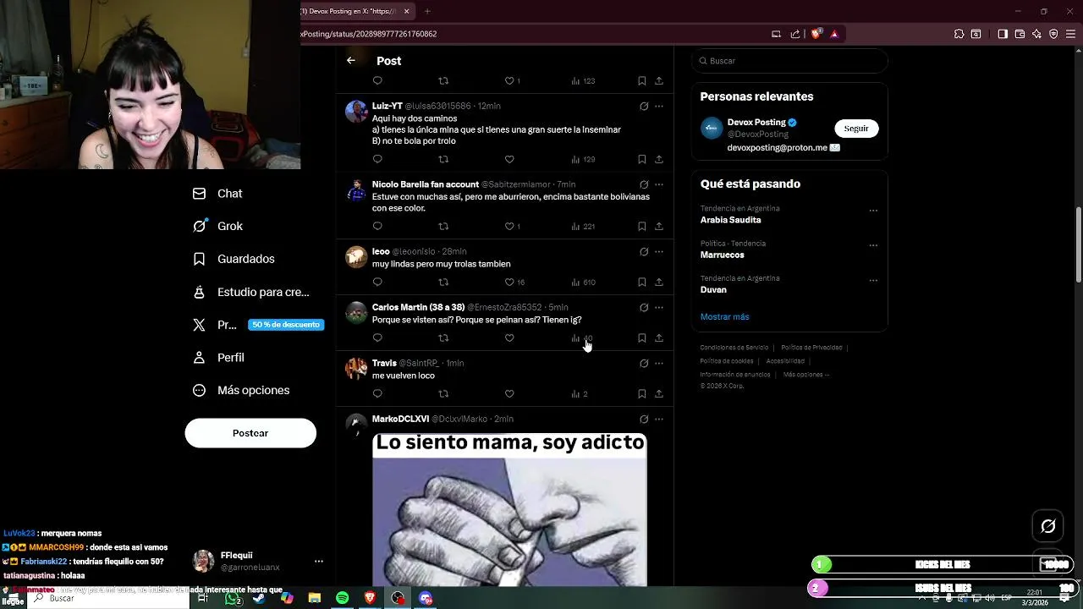Open more options on leoo's comment

click(659, 251)
